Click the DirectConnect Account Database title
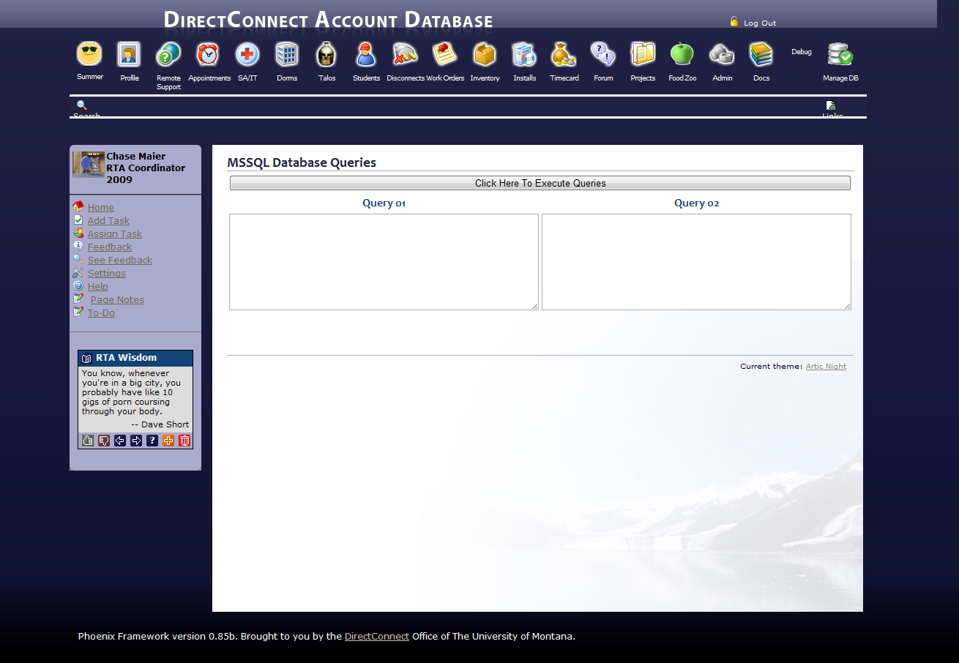 pos(328,20)
